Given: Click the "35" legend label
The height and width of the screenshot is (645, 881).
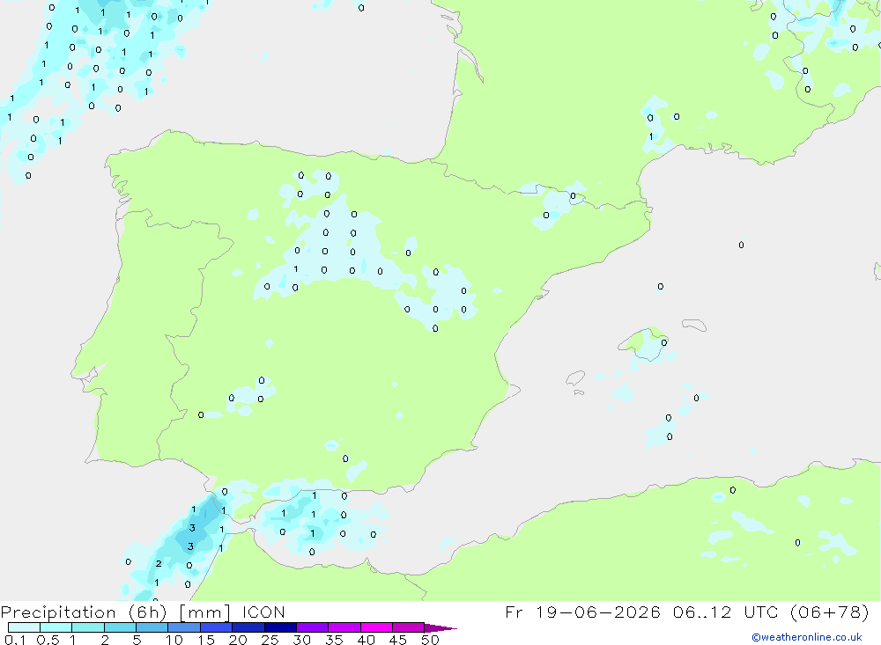Looking at the screenshot, I should point(334,640).
